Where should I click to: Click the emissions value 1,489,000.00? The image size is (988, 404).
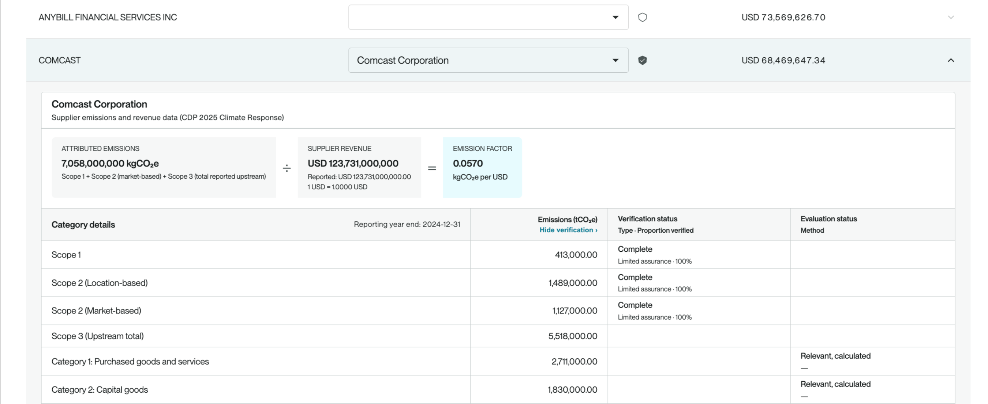pyautogui.click(x=573, y=283)
